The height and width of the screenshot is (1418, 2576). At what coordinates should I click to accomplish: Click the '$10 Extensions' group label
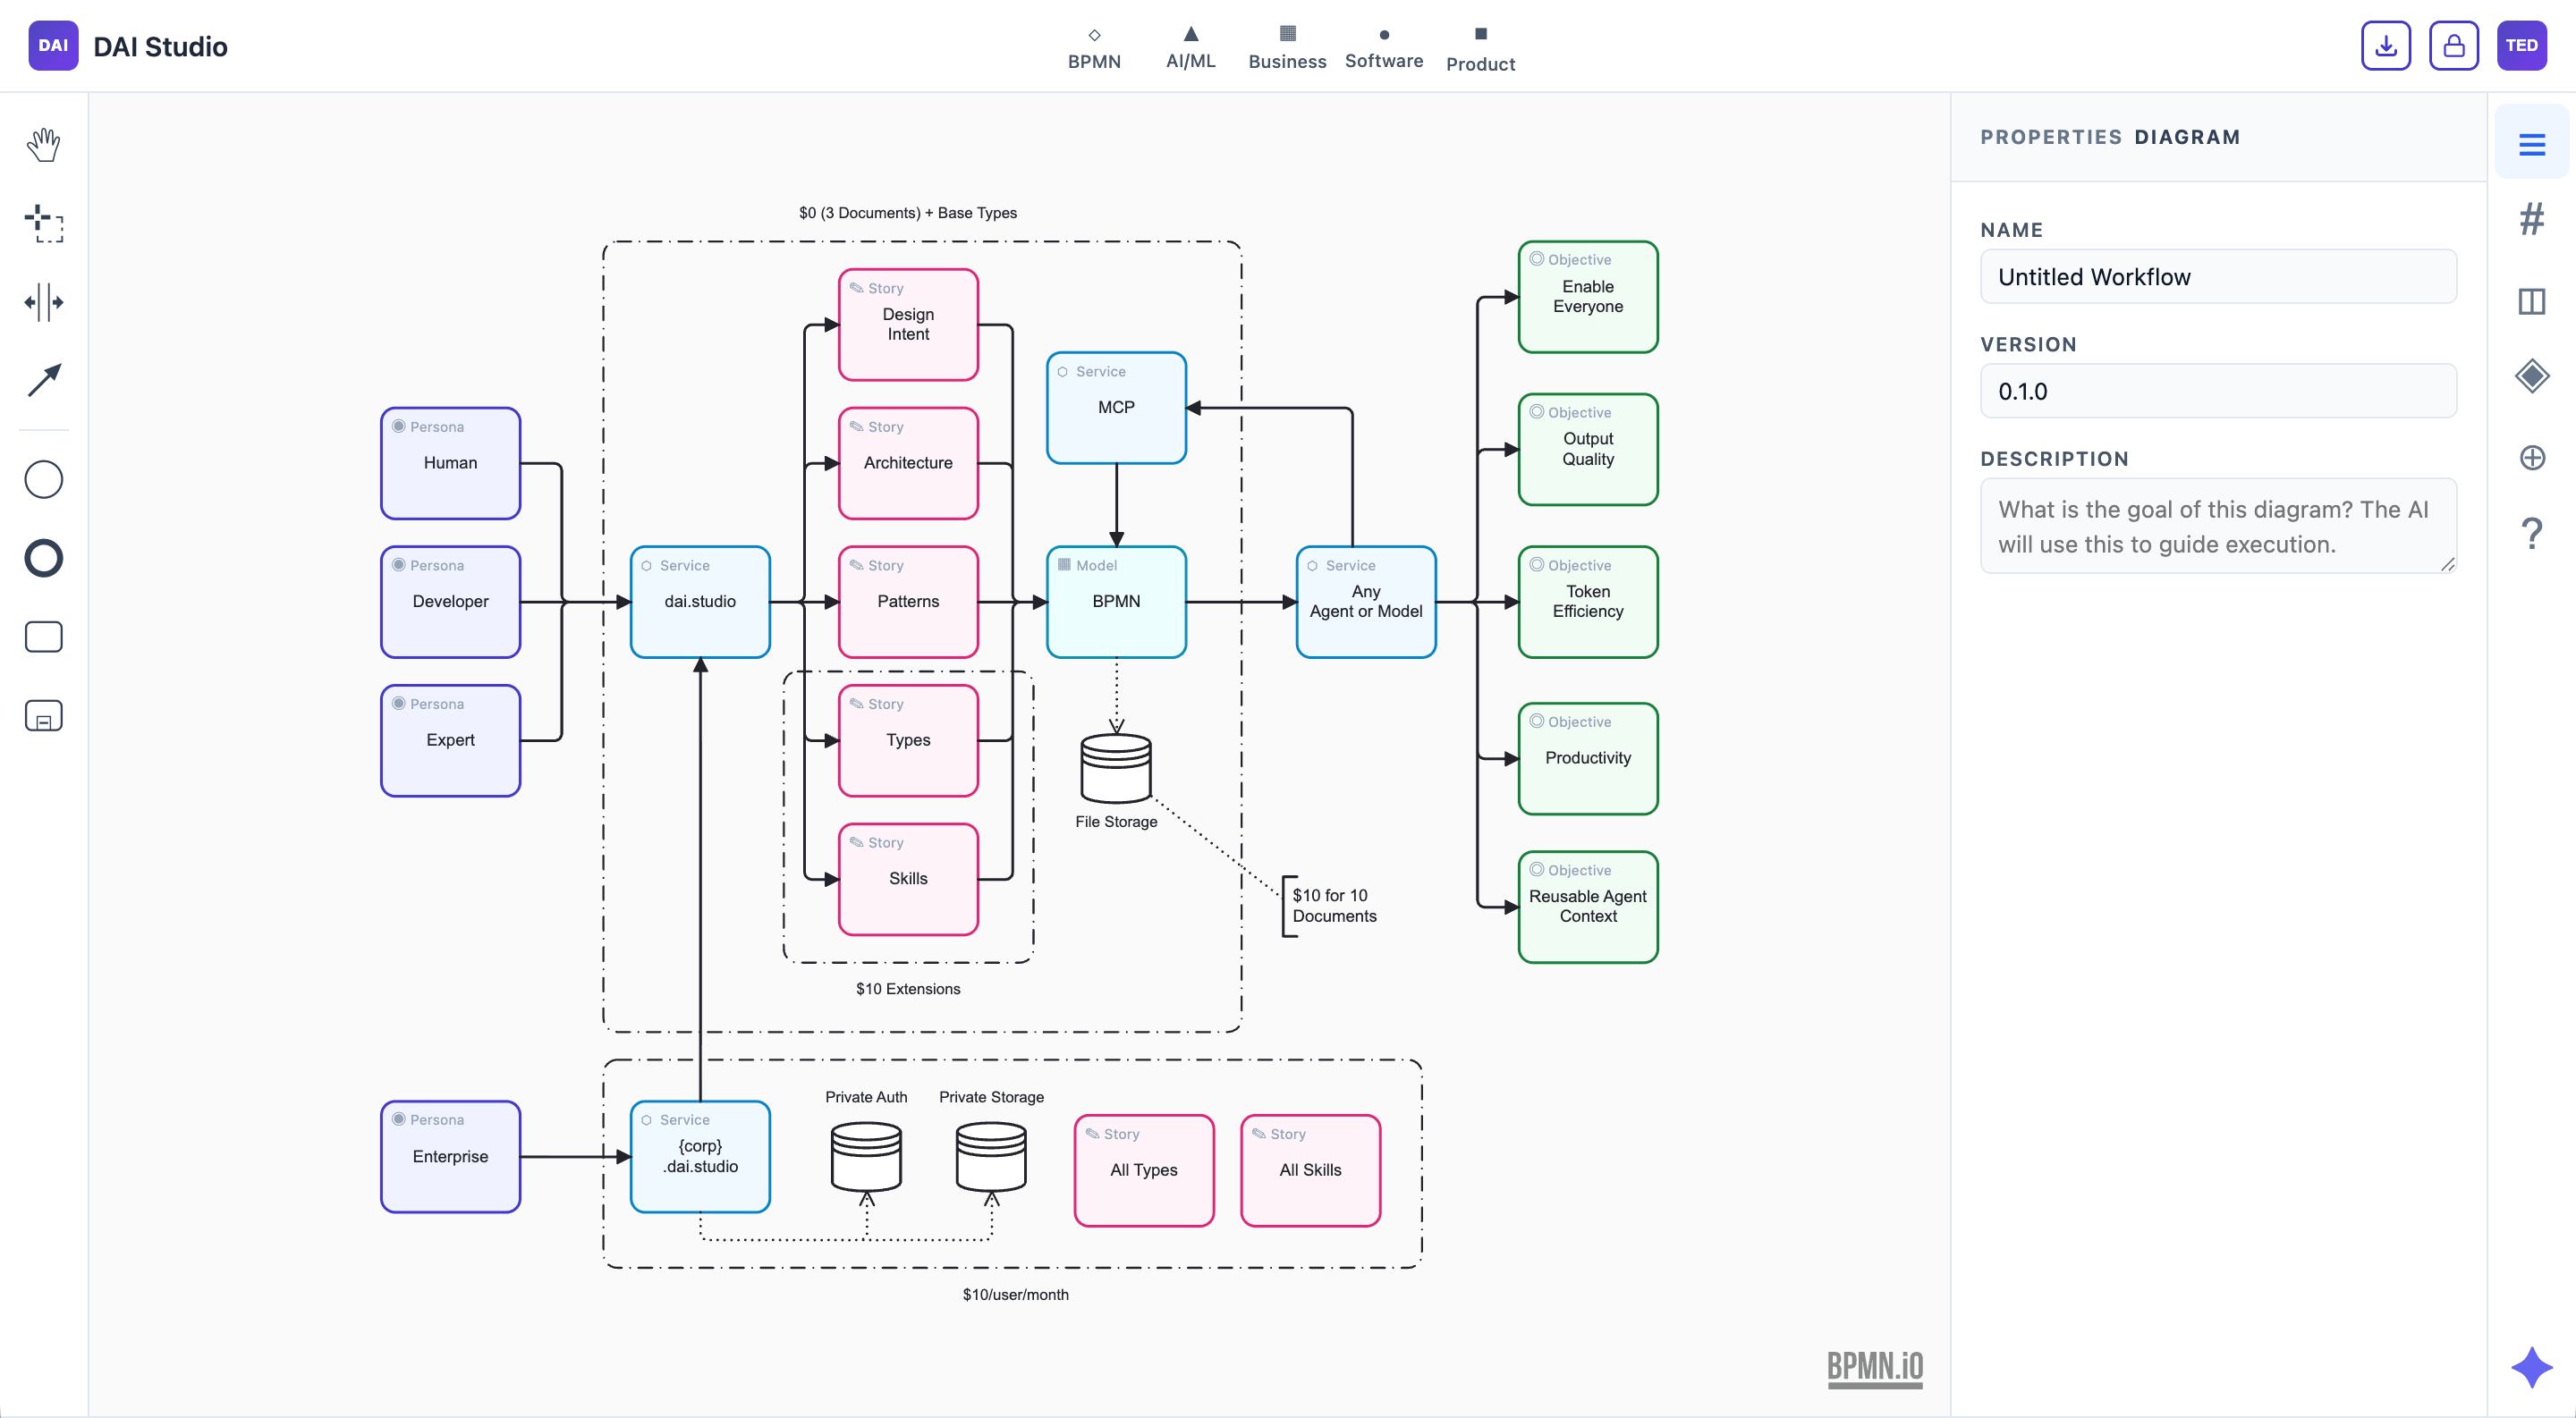pyautogui.click(x=907, y=988)
